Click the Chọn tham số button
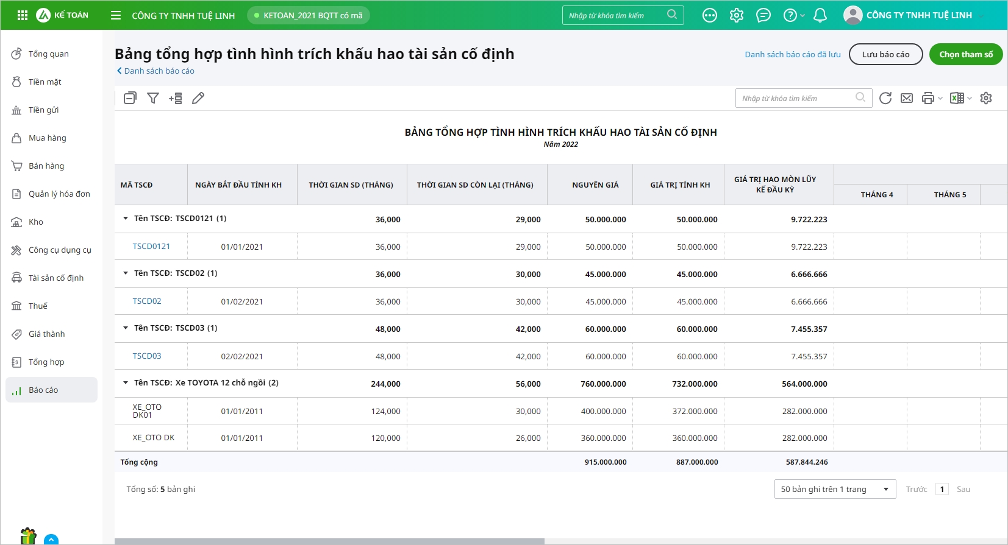The height and width of the screenshot is (545, 1008). click(965, 54)
